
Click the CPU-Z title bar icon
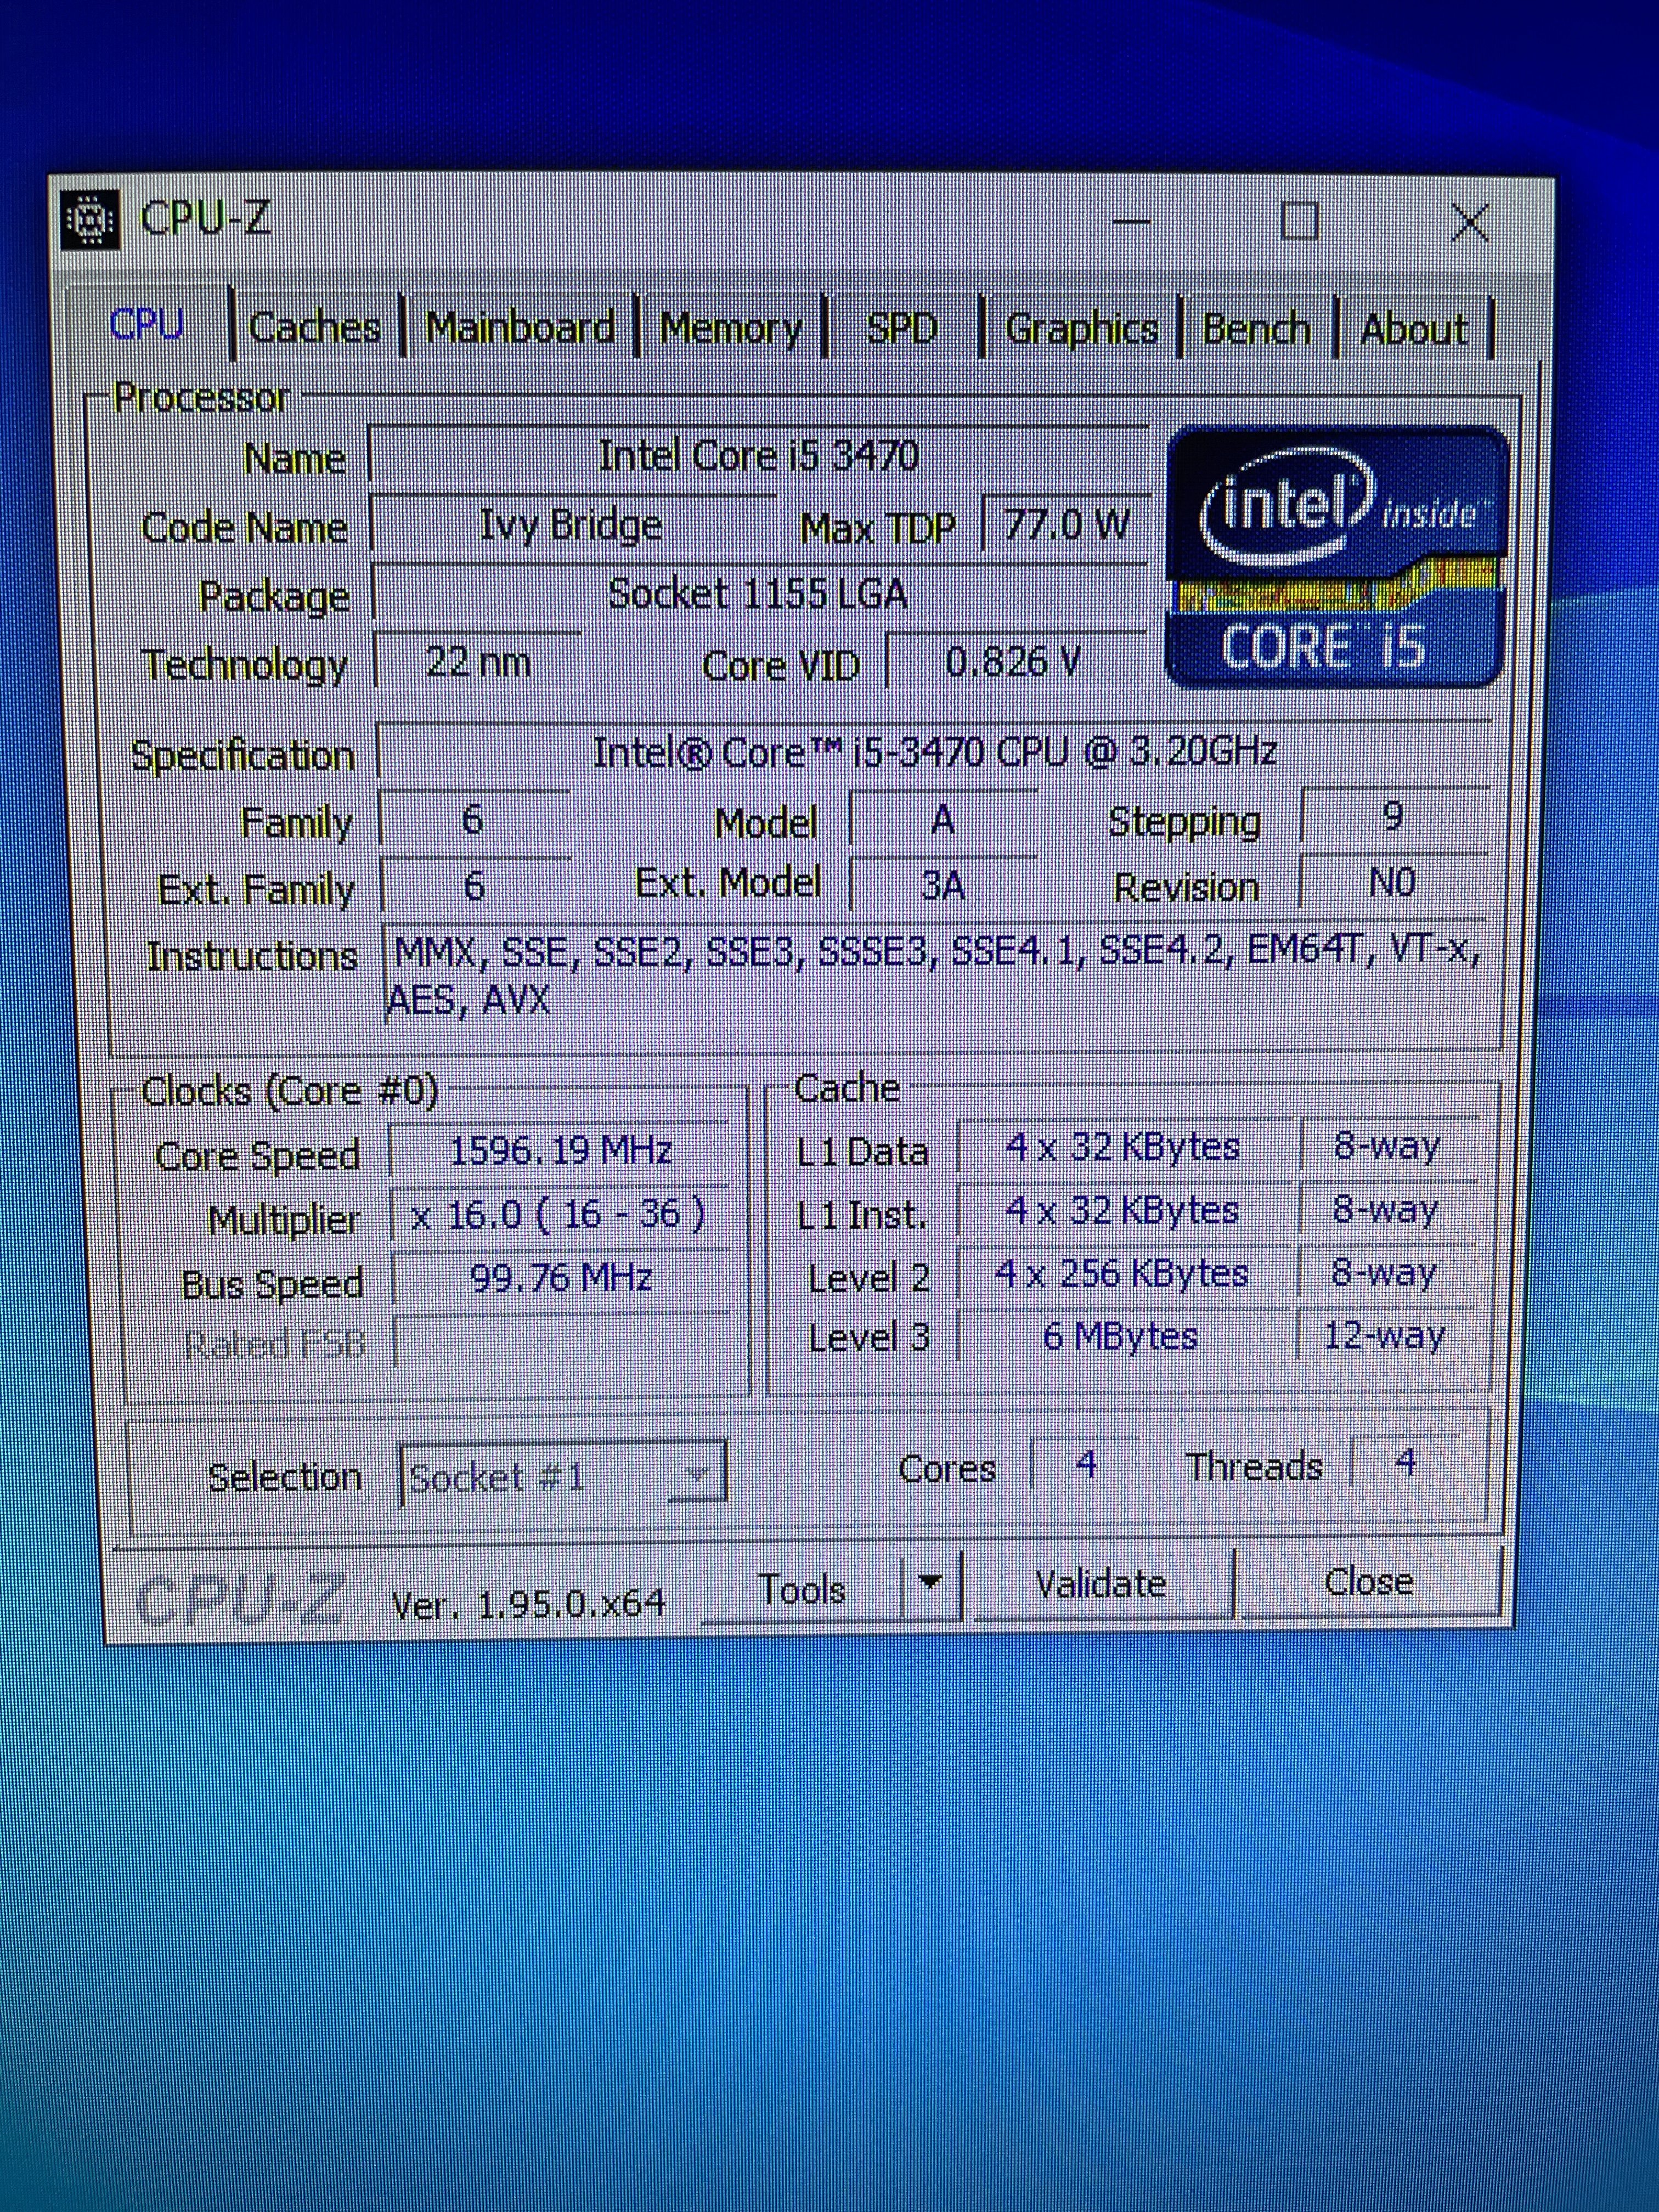pyautogui.click(x=90, y=218)
